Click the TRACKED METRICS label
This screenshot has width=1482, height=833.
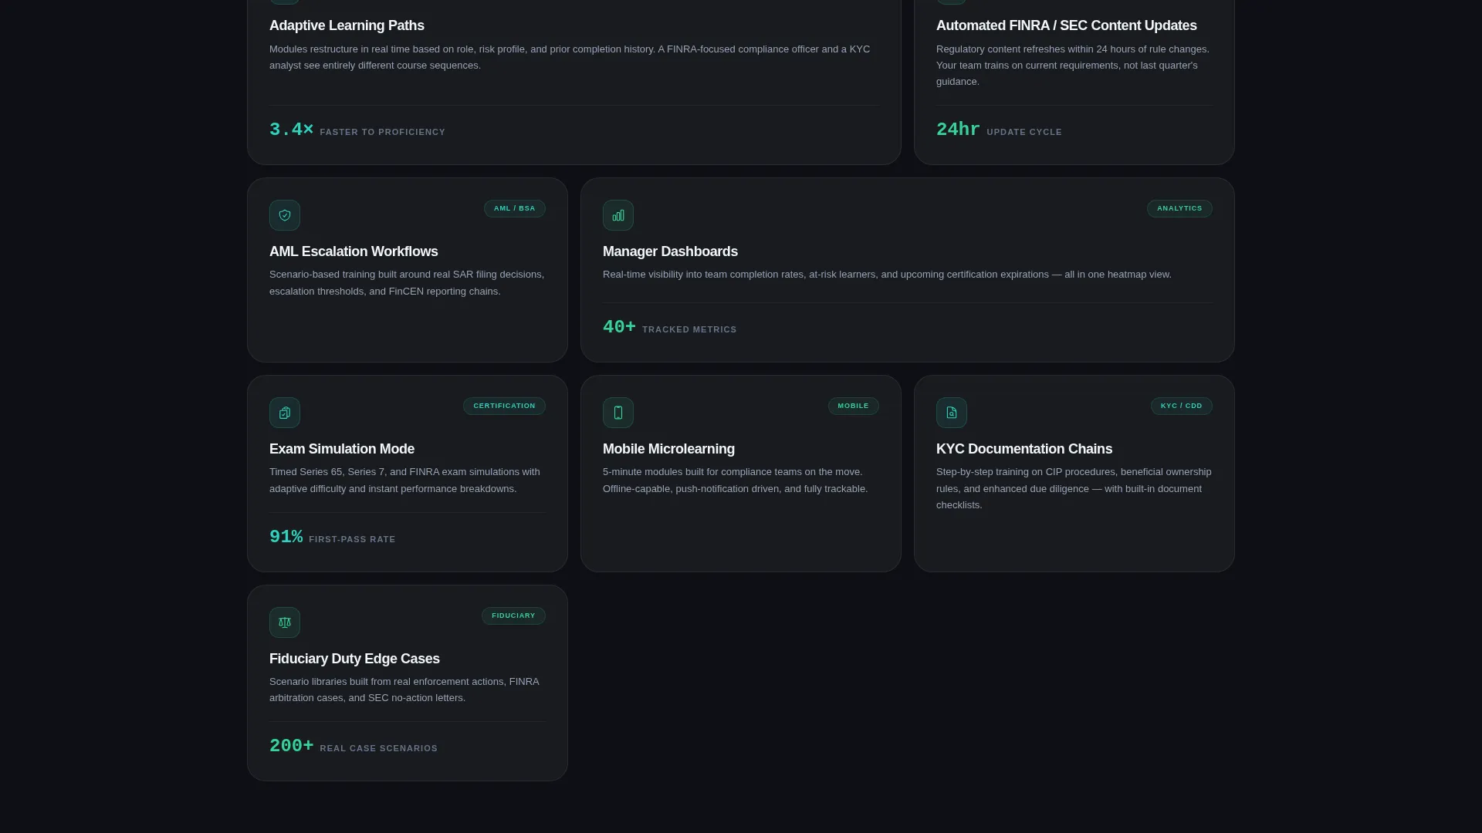pos(689,330)
